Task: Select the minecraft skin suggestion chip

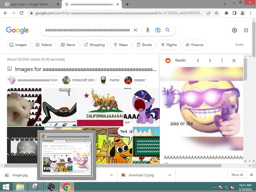Action: 80,80
